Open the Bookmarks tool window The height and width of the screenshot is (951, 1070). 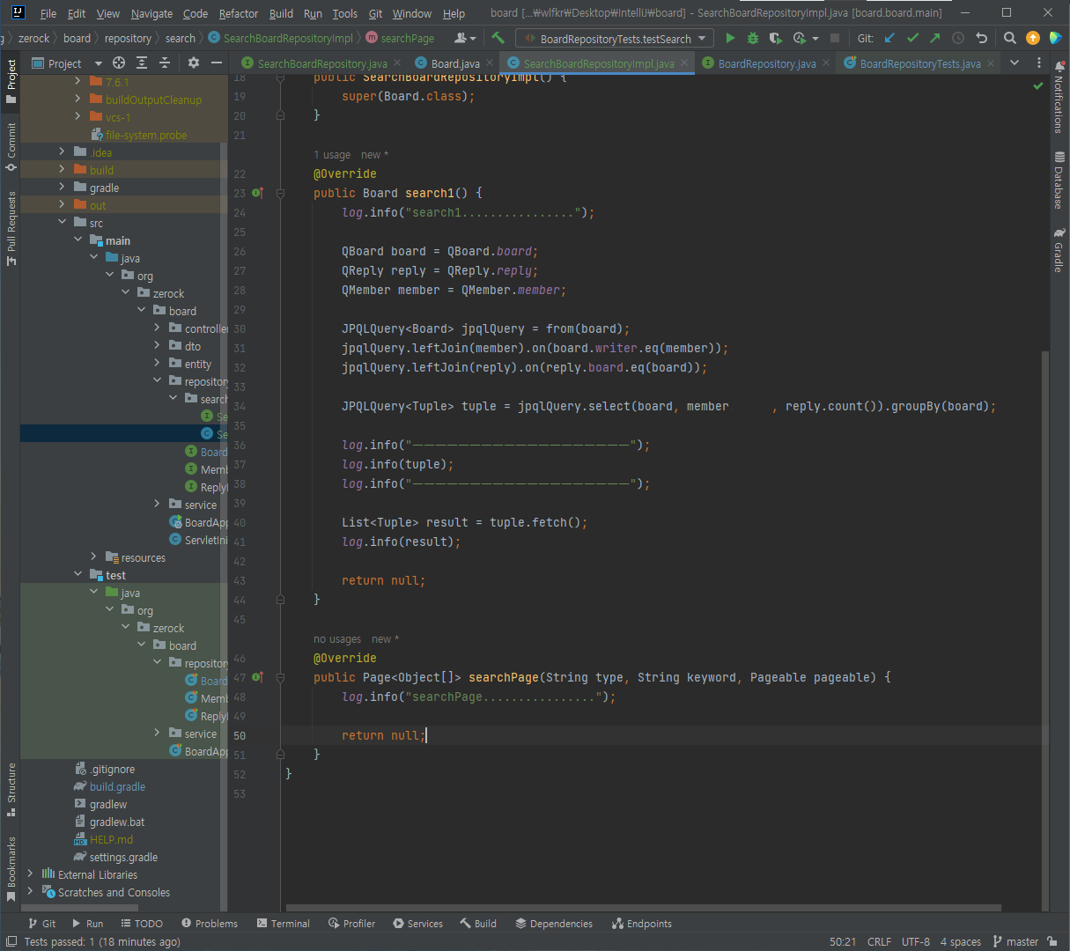pyautogui.click(x=11, y=869)
